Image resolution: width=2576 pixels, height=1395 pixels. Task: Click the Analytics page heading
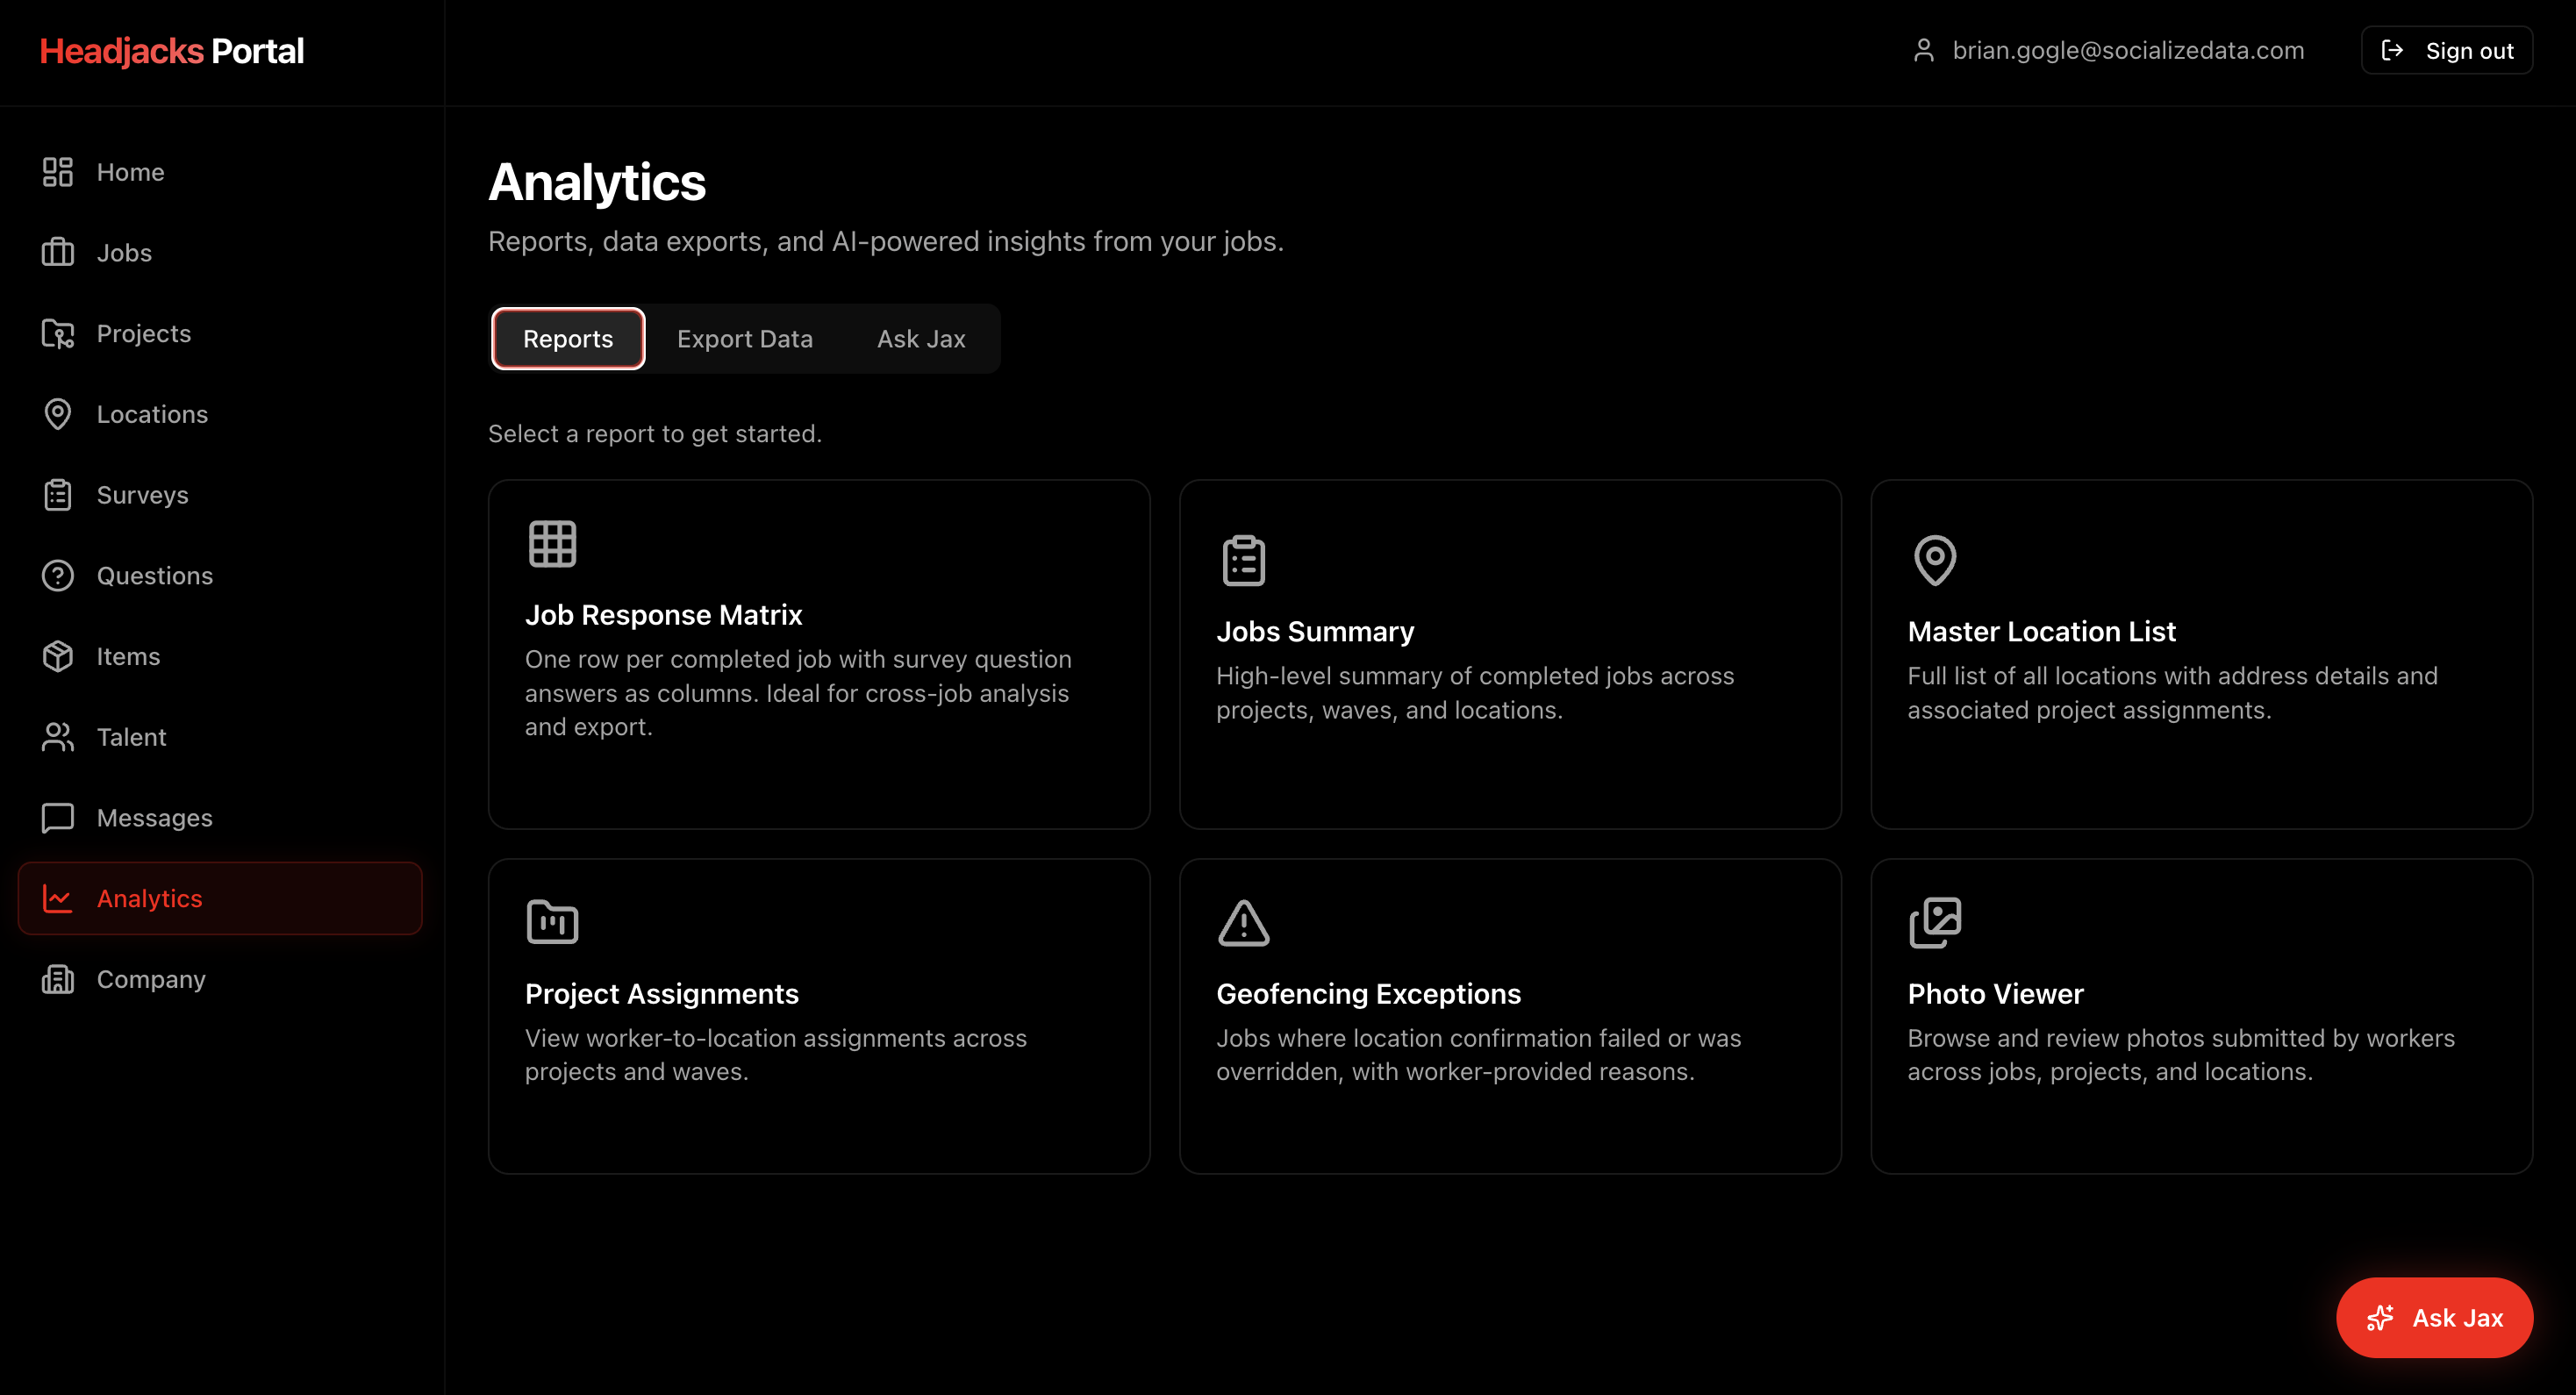click(x=597, y=182)
